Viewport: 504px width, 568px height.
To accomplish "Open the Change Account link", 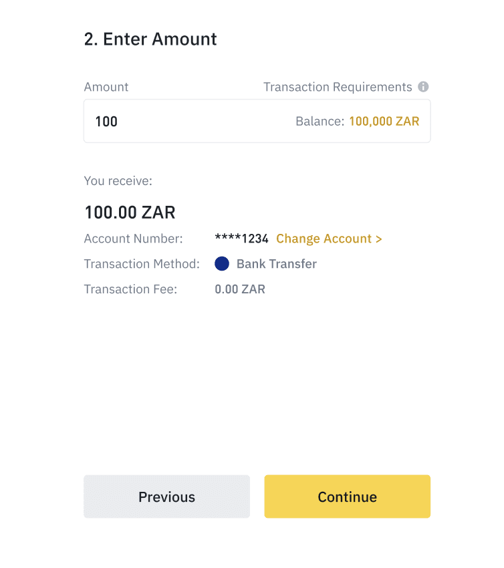I will [324, 239].
